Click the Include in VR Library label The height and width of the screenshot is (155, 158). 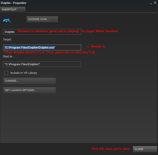coord(24,73)
